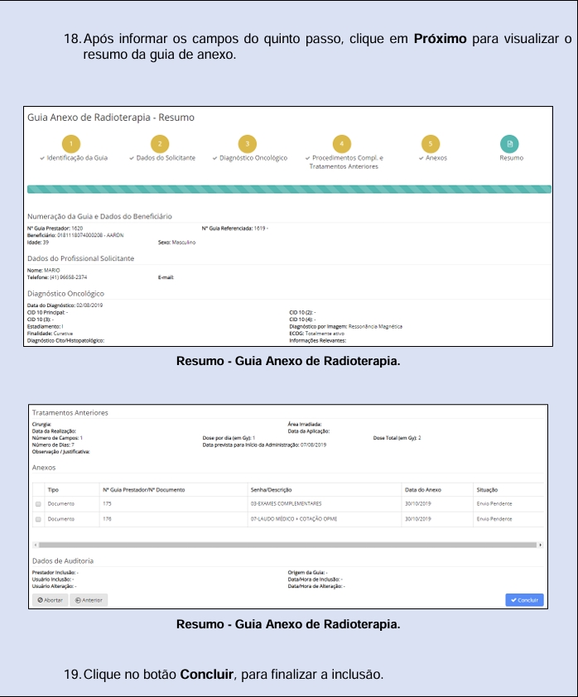The image size is (578, 697).
Task: Click Procedimentos Compl. e Tratamentos Anteriores label
Action: tap(345, 162)
